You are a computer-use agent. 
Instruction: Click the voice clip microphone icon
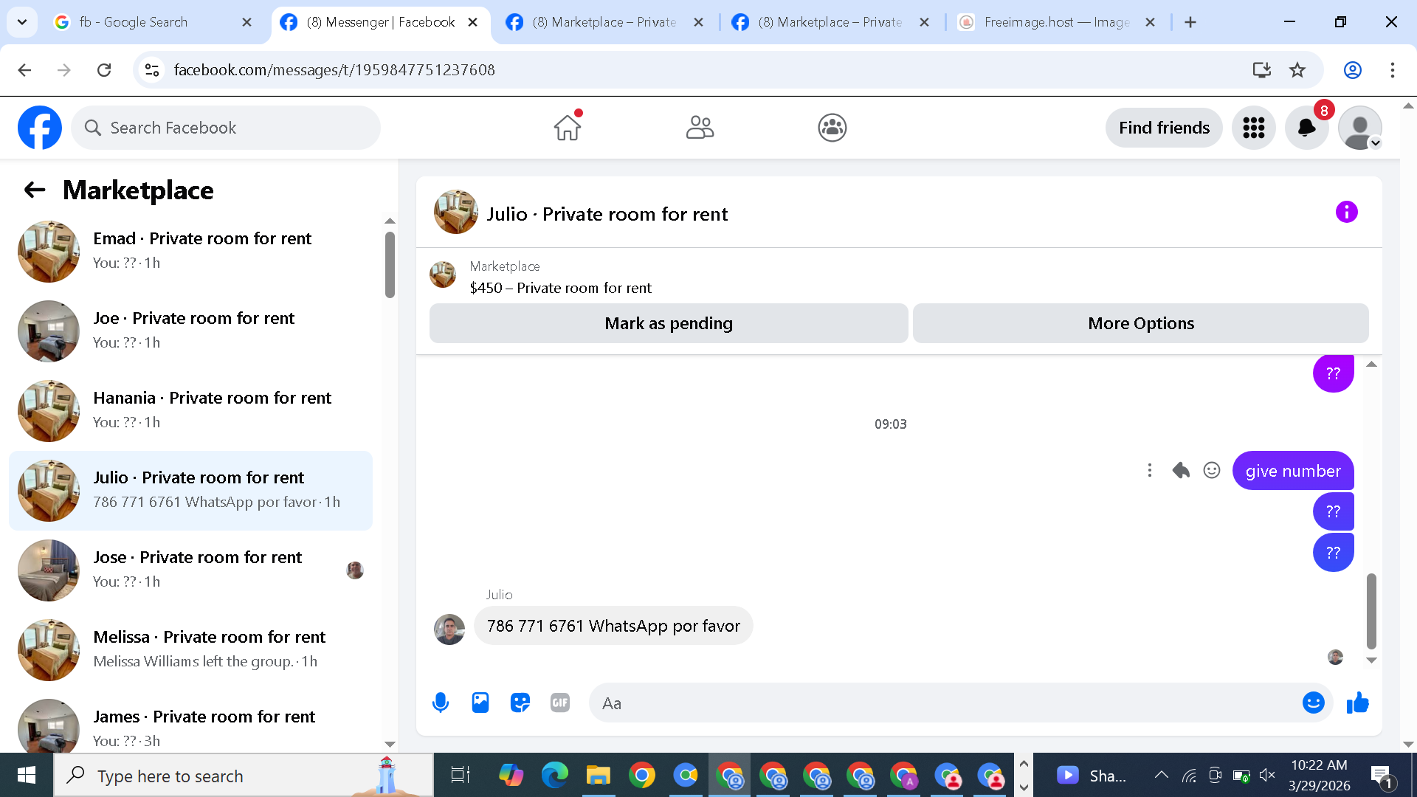coord(441,703)
